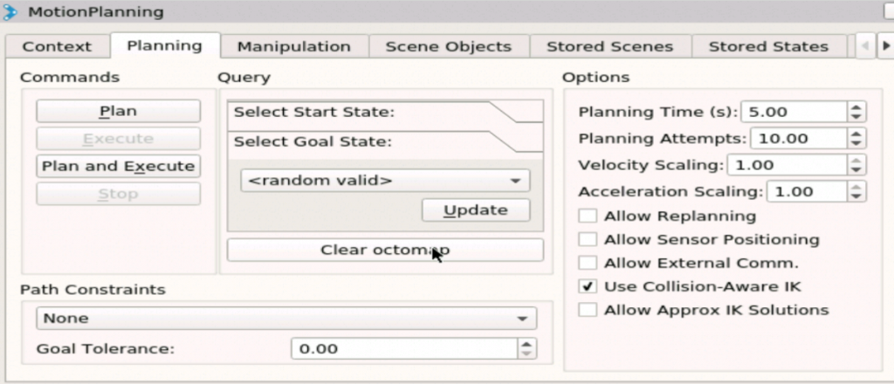The width and height of the screenshot is (894, 384).
Task: Expand the Select Goal State section
Action: point(384,141)
